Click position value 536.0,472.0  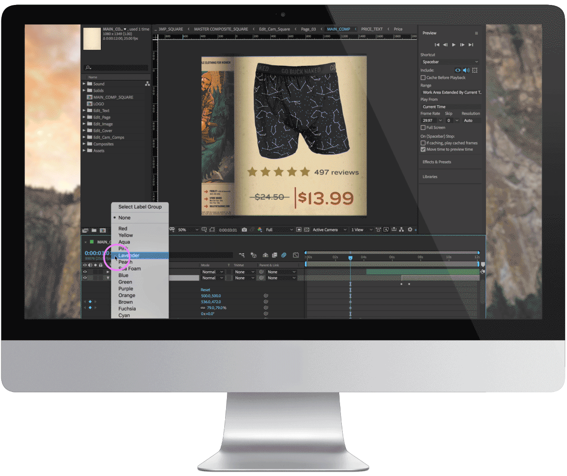(211, 302)
